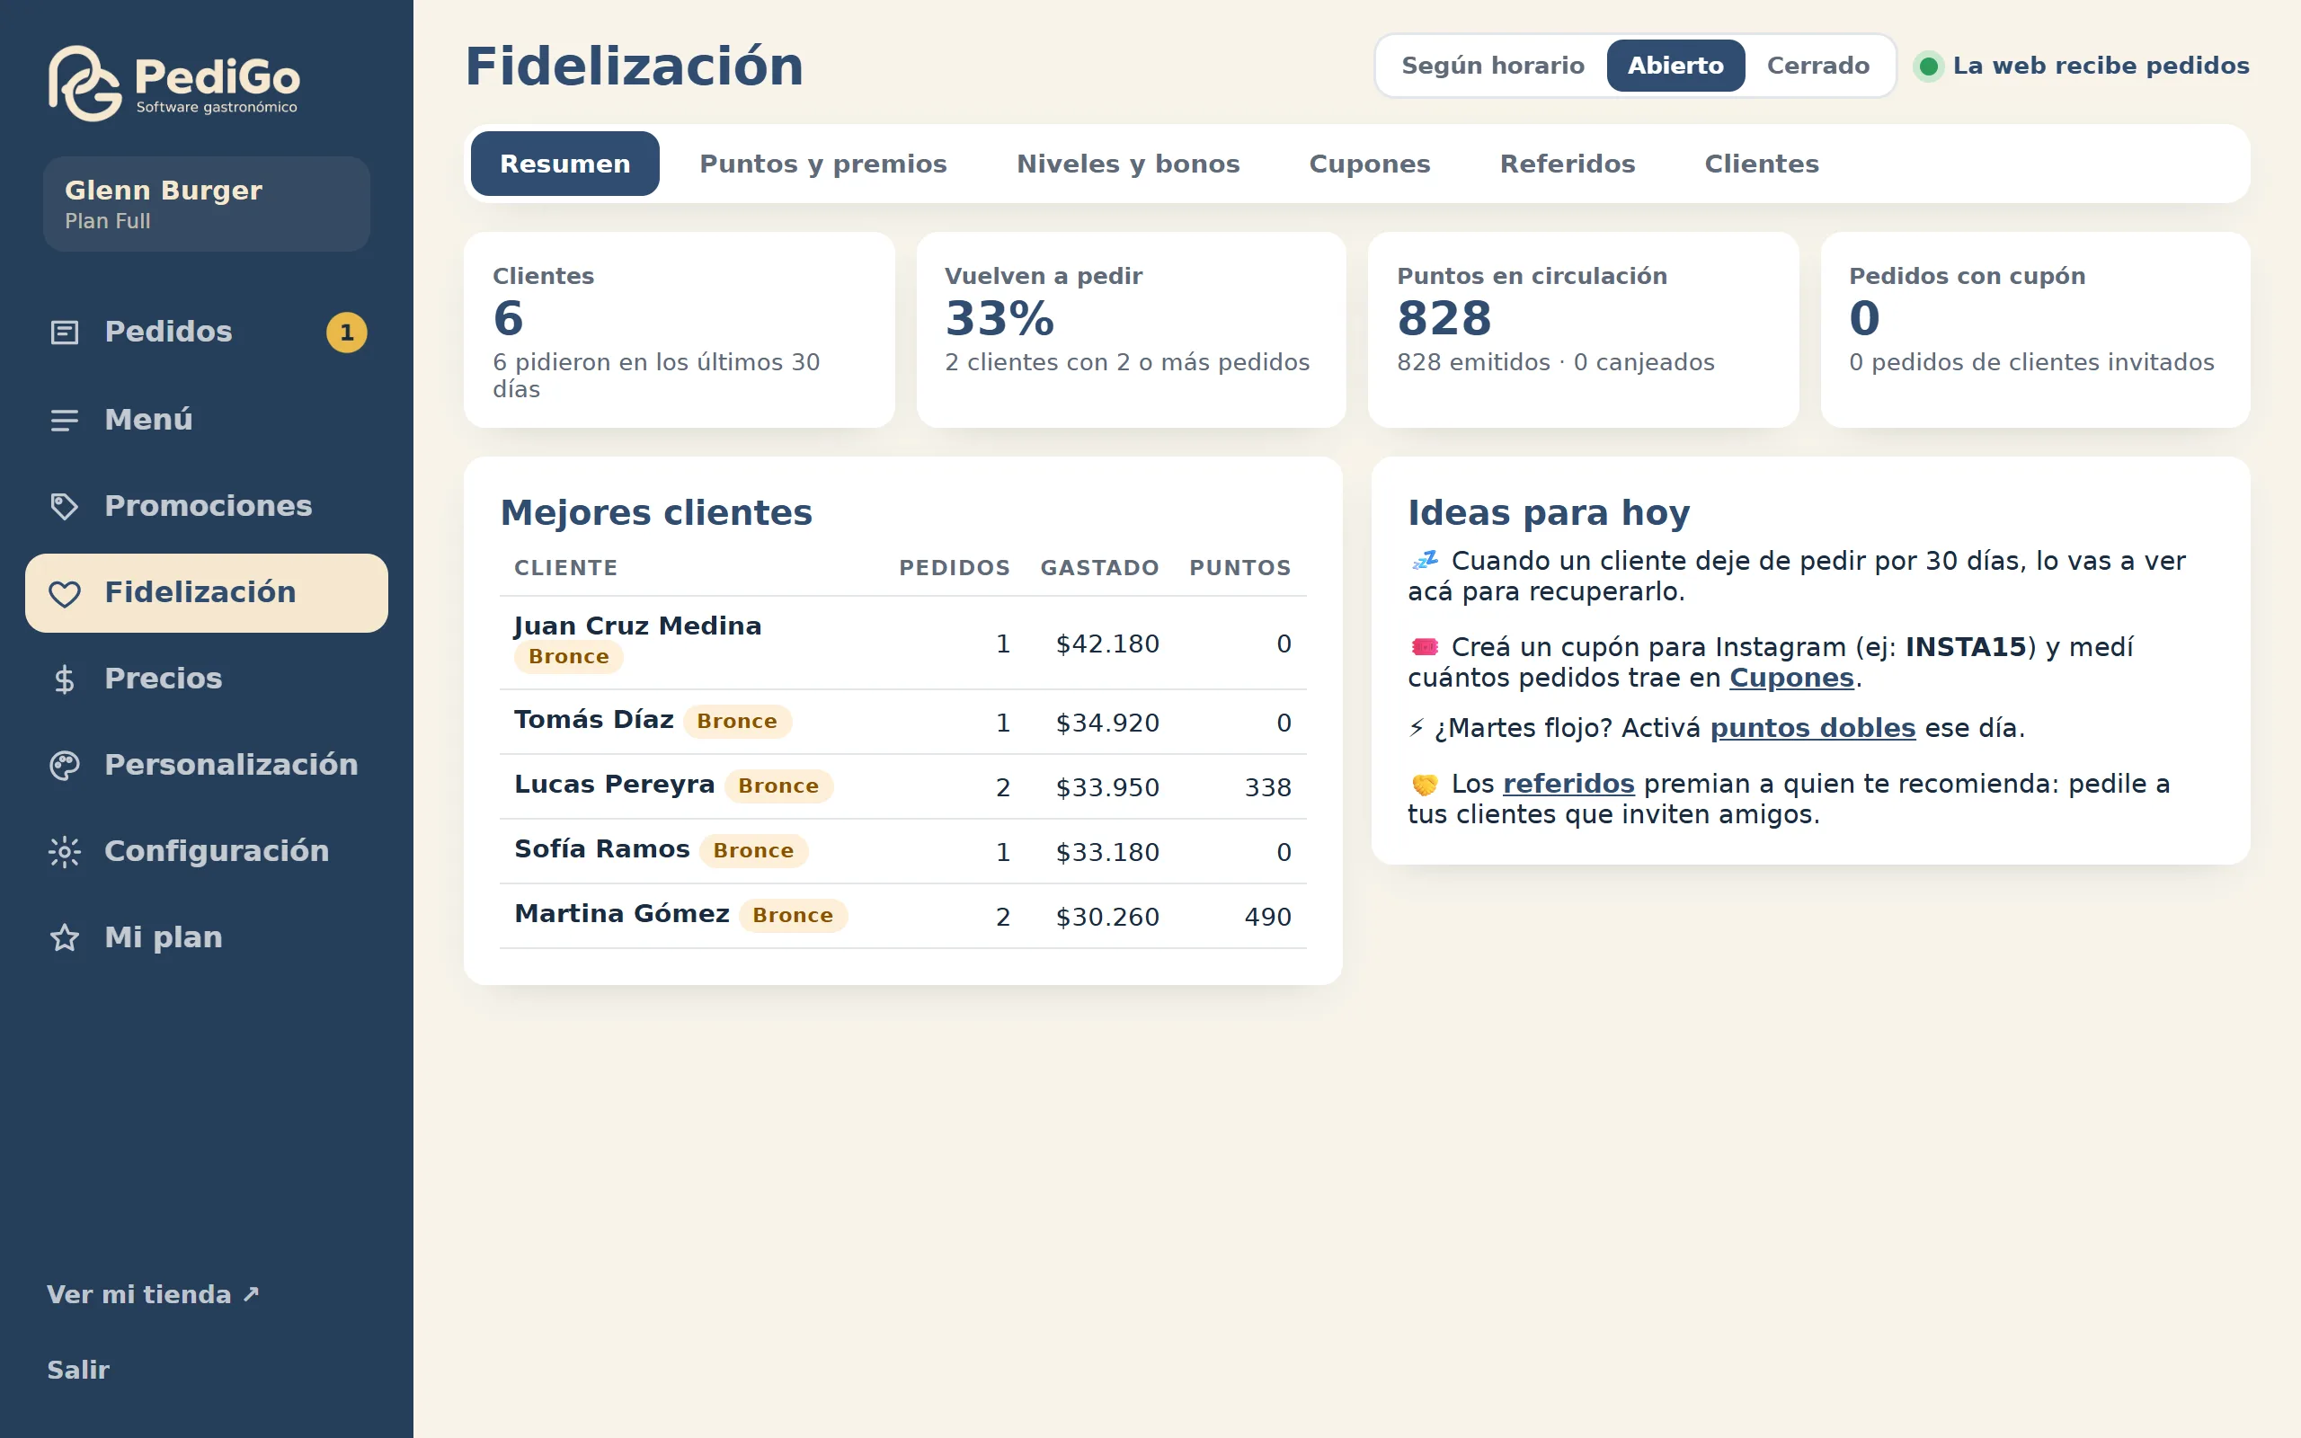Click the Promociones tag icon
The width and height of the screenshot is (2301, 1438).
(x=64, y=506)
